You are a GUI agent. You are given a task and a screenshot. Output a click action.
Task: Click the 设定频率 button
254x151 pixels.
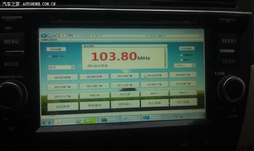click(63, 107)
